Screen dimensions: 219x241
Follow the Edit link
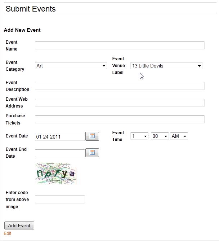pos(8,233)
